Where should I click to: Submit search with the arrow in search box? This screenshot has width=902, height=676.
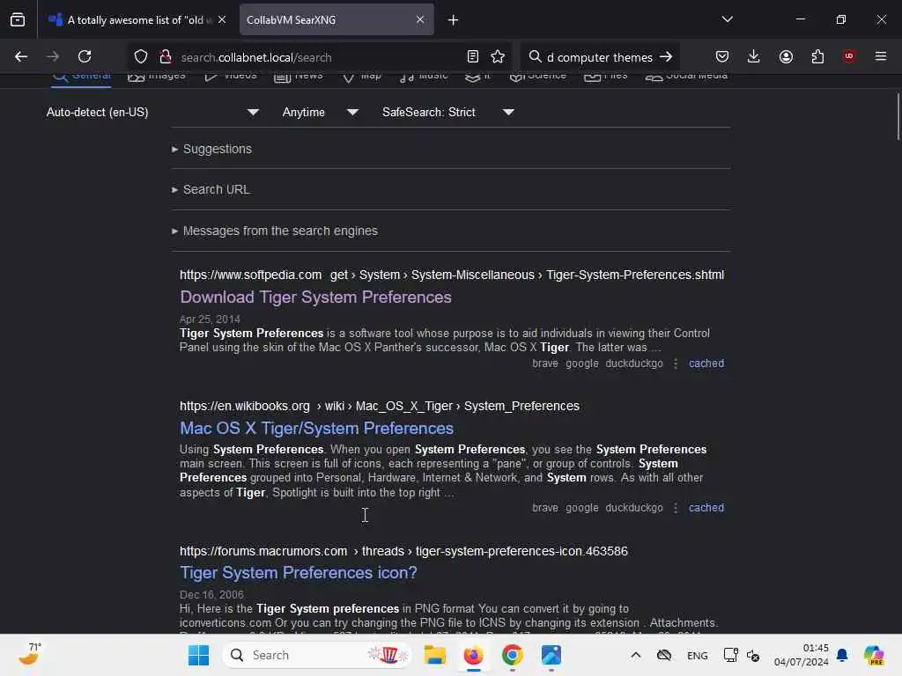coord(666,56)
